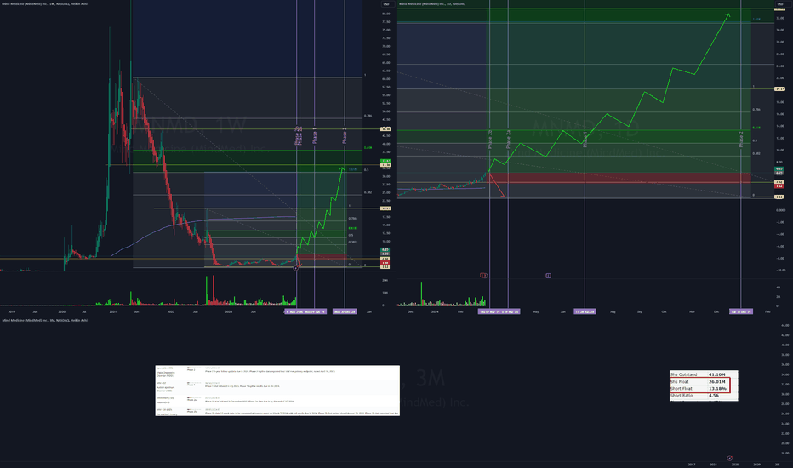Click the 30 Dec '24 date label on weekly axis

click(x=345, y=311)
